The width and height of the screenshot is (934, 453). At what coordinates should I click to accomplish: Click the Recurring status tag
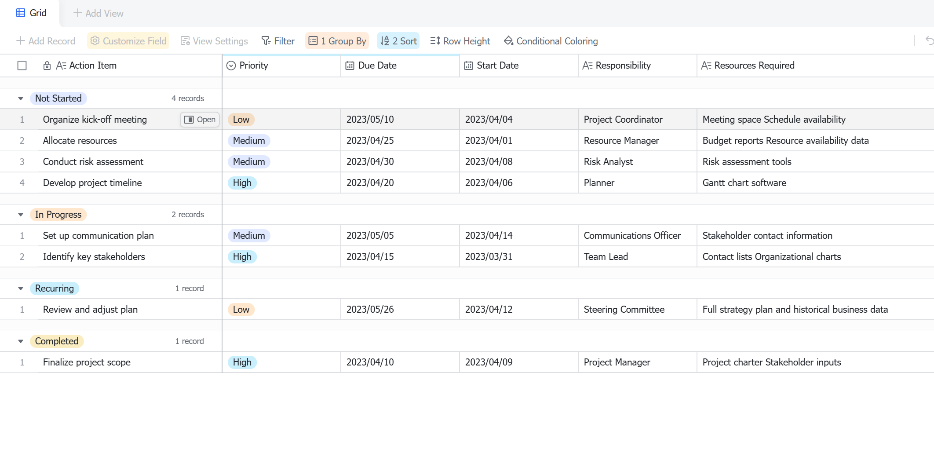55,289
